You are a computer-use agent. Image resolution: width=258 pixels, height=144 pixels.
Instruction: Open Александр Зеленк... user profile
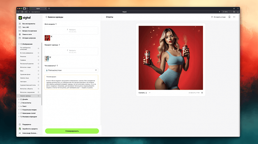[x=28, y=133]
